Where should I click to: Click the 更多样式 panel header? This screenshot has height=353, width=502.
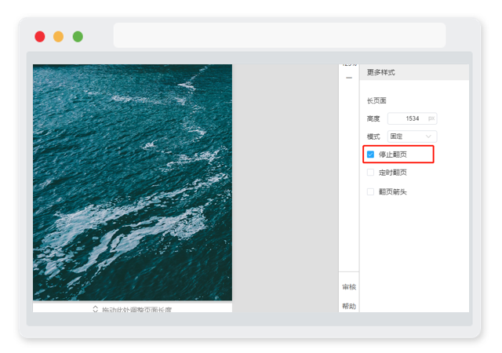click(x=414, y=72)
